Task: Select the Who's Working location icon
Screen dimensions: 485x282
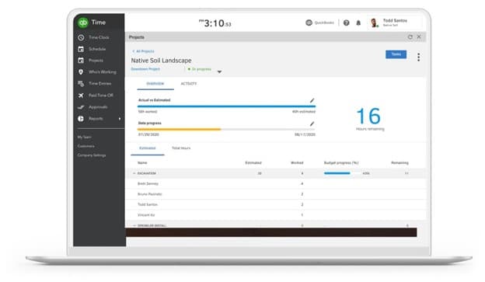Action: pyautogui.click(x=81, y=71)
